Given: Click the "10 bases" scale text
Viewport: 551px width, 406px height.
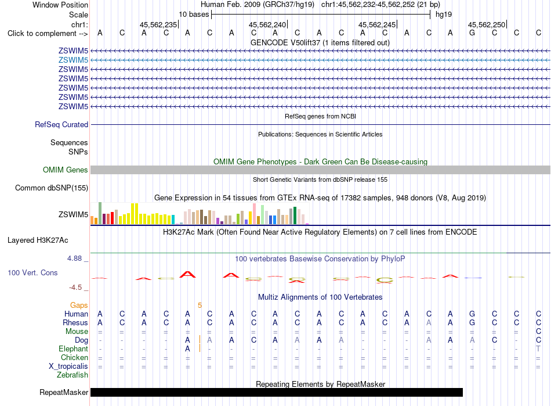Looking at the screenshot, I should point(194,15).
